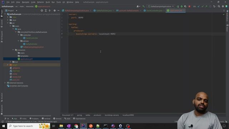Open the Refactor menu
This screenshot has height=129, width=229.
40,2
